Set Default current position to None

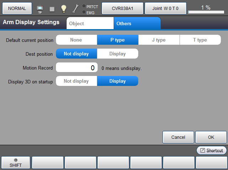[x=76, y=40]
